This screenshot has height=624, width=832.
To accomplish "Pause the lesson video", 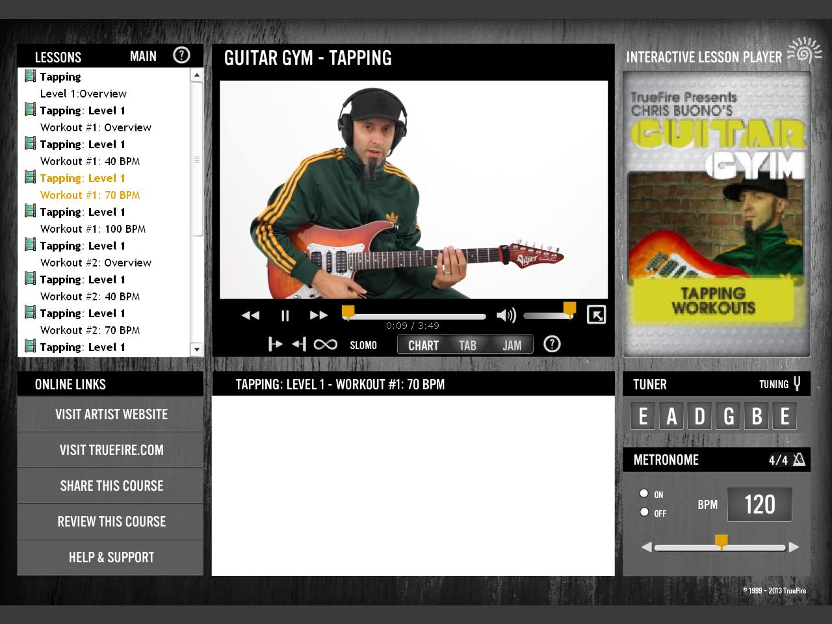I will point(285,315).
